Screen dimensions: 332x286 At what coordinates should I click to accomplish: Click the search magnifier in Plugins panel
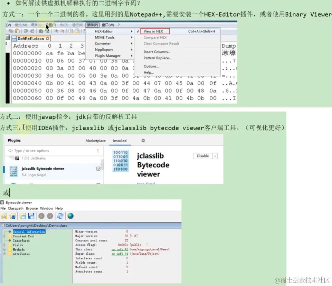click(10, 151)
